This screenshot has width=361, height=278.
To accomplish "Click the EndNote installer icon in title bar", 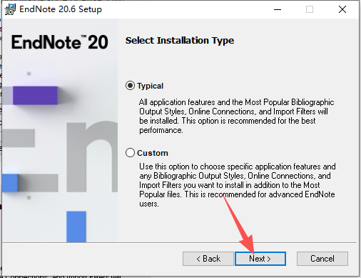I will [x=10, y=9].
